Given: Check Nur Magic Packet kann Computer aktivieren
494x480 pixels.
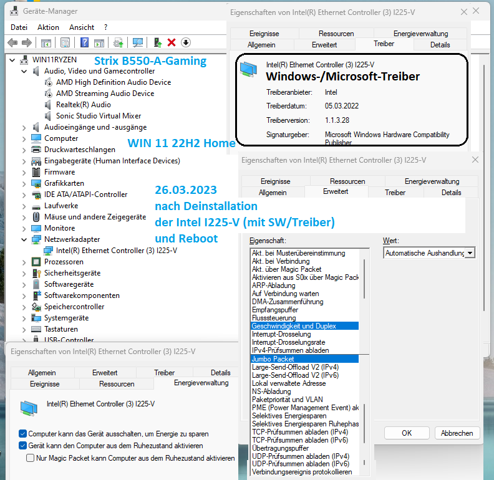Looking at the screenshot, I should pos(30,458).
